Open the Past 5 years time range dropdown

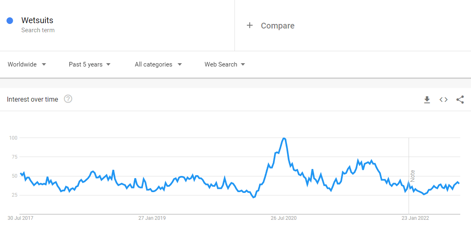(90, 64)
